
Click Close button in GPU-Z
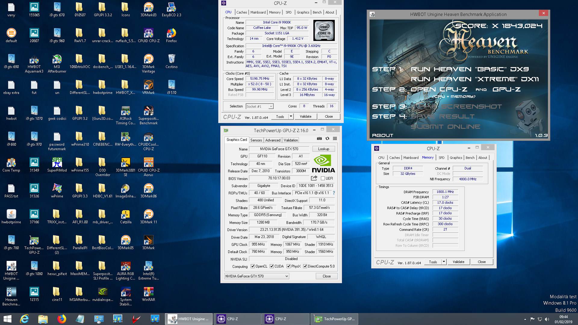(327, 276)
